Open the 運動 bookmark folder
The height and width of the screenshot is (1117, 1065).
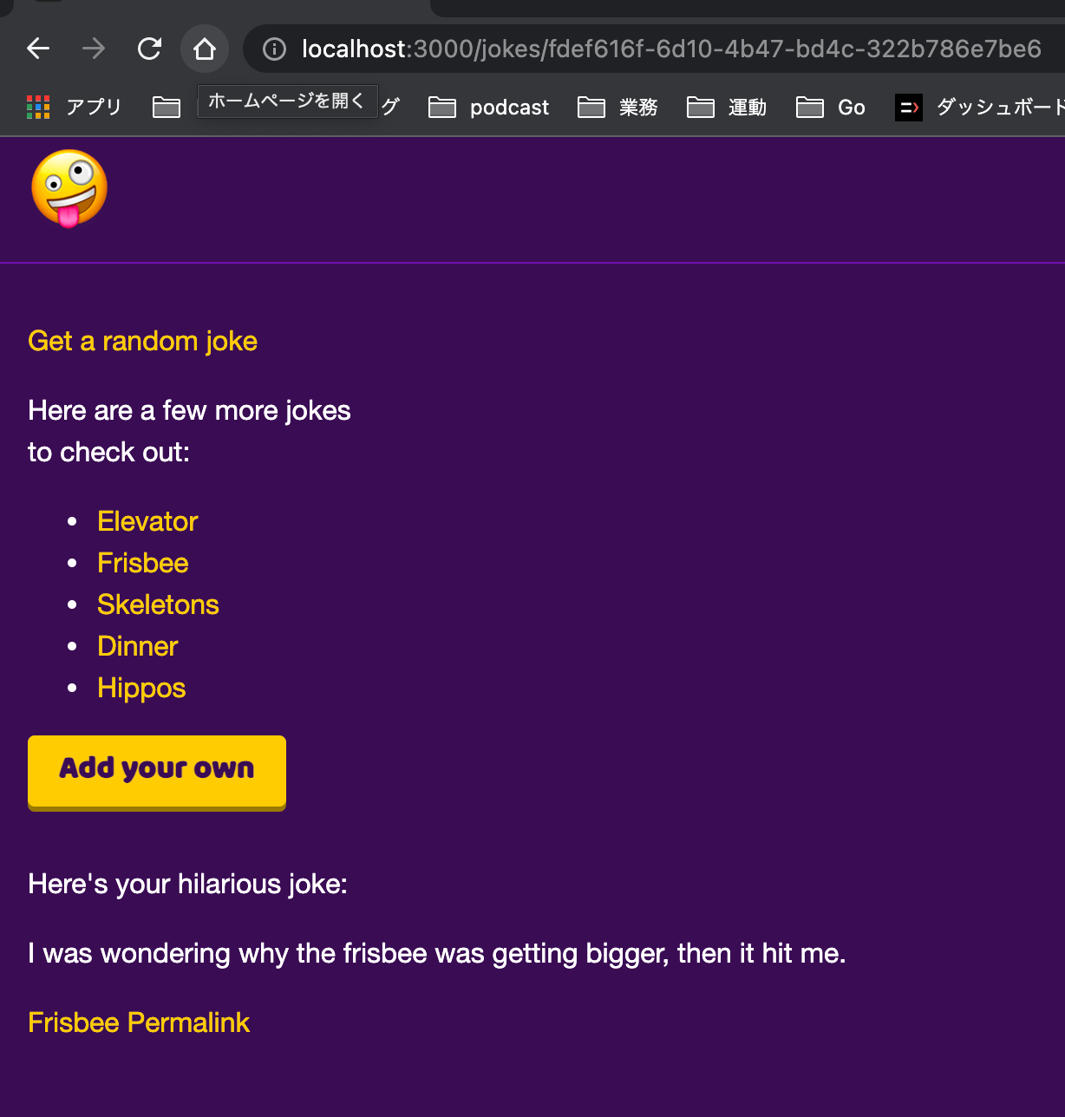click(727, 108)
